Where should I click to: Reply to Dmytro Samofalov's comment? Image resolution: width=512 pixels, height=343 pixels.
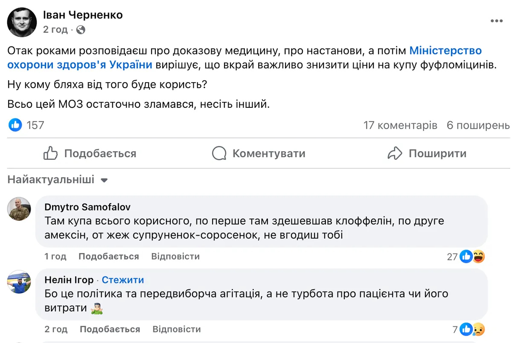tap(175, 256)
